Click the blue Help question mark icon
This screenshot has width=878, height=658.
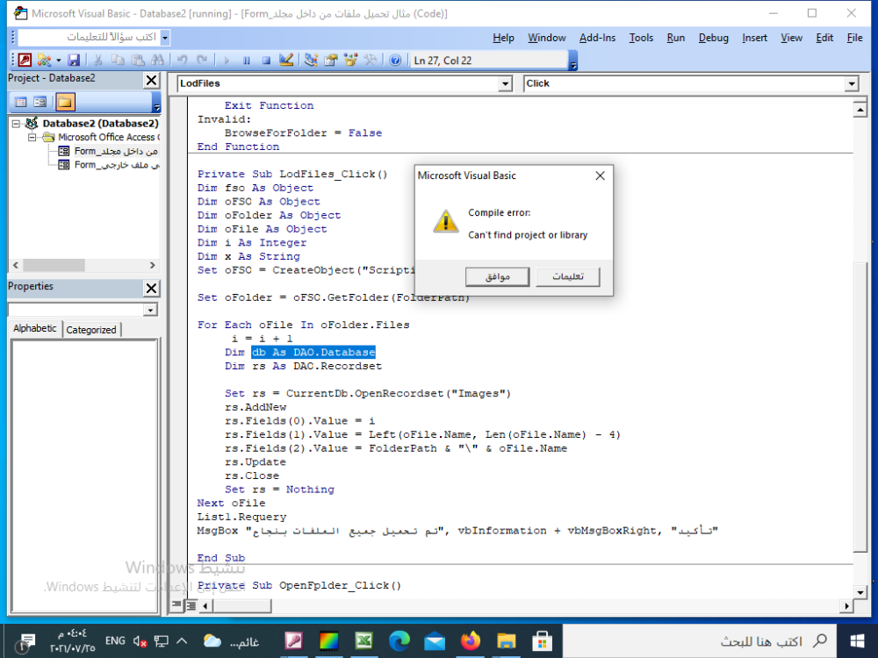tap(395, 60)
